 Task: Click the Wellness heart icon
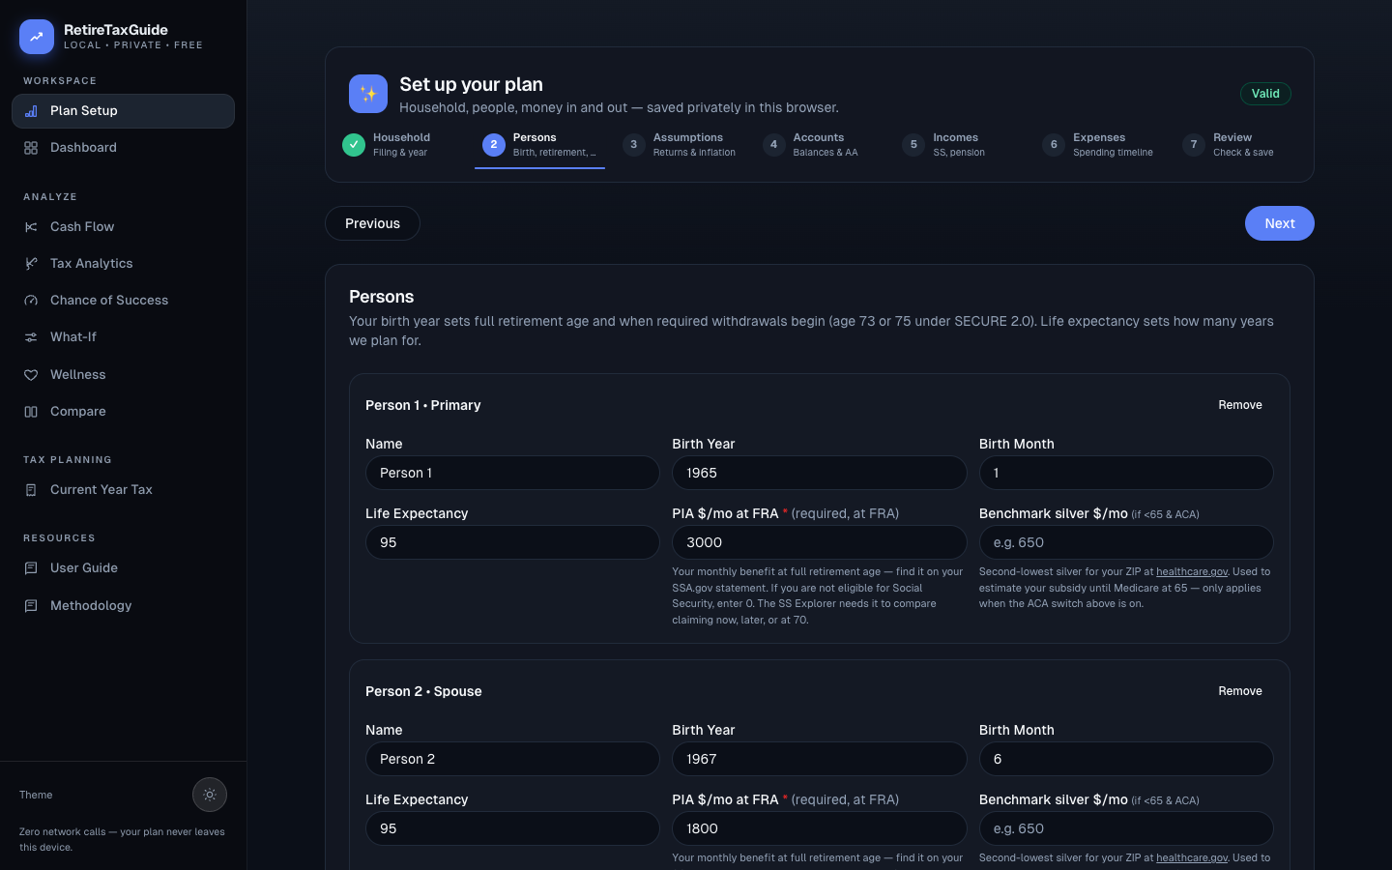[x=31, y=375]
